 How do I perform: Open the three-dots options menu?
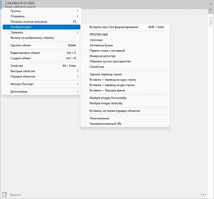pos(203,195)
